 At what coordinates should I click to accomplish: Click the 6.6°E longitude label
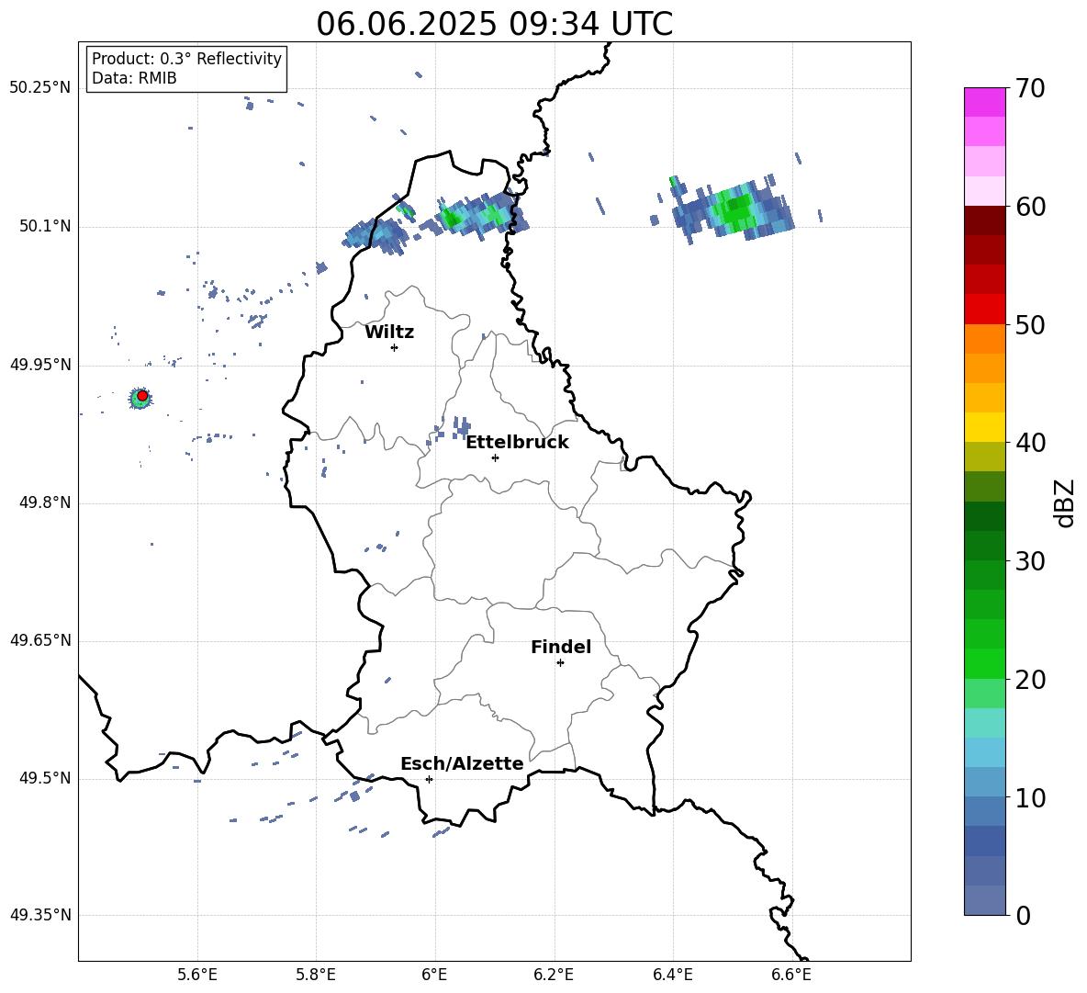pyautogui.click(x=791, y=975)
